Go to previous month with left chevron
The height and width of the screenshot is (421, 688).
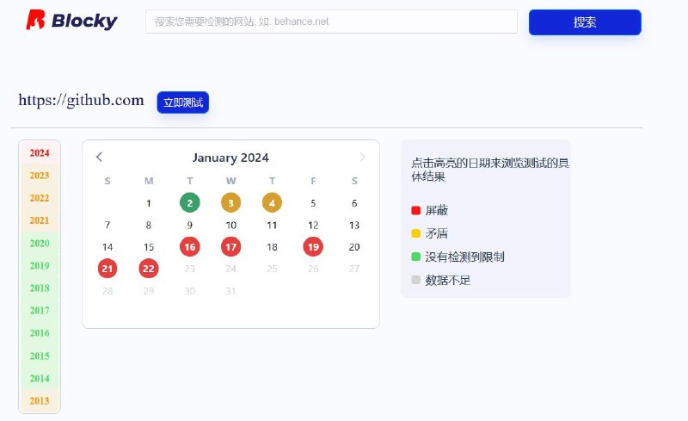point(99,157)
